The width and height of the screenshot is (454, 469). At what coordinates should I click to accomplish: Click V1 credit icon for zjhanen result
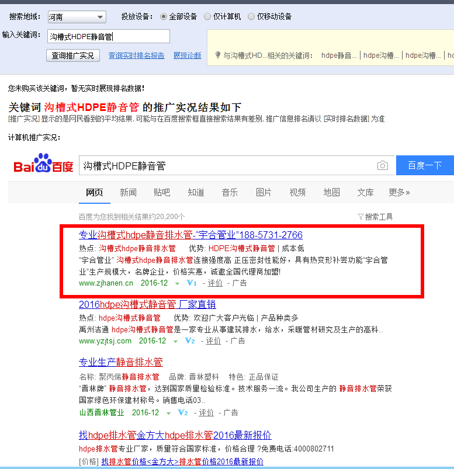(191, 283)
